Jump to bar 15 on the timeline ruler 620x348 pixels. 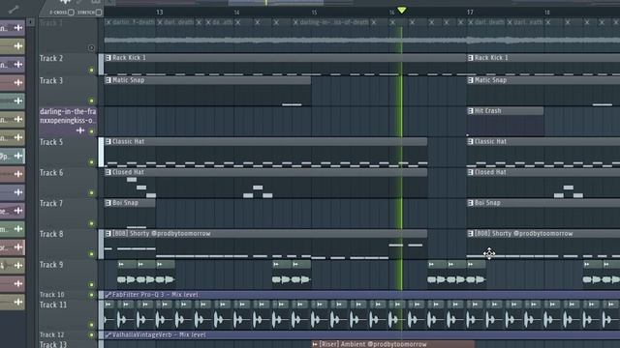pos(314,13)
